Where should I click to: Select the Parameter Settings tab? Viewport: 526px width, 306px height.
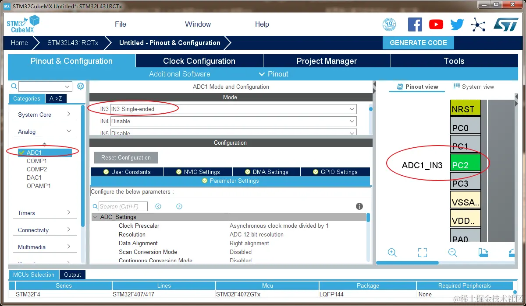(230, 181)
